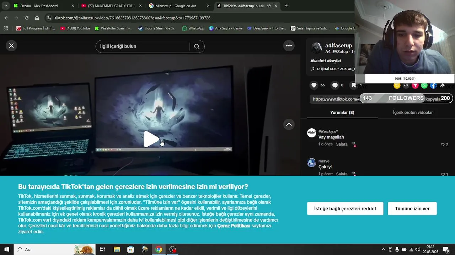The width and height of the screenshot is (455, 255).
Task: Close the TikTok video viewer with the X
Action: [x=11, y=46]
